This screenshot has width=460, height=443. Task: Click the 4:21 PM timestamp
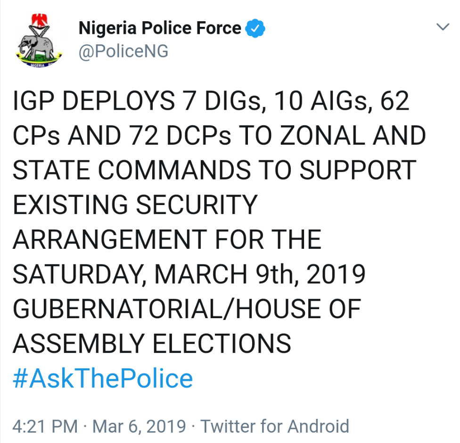click(45, 427)
